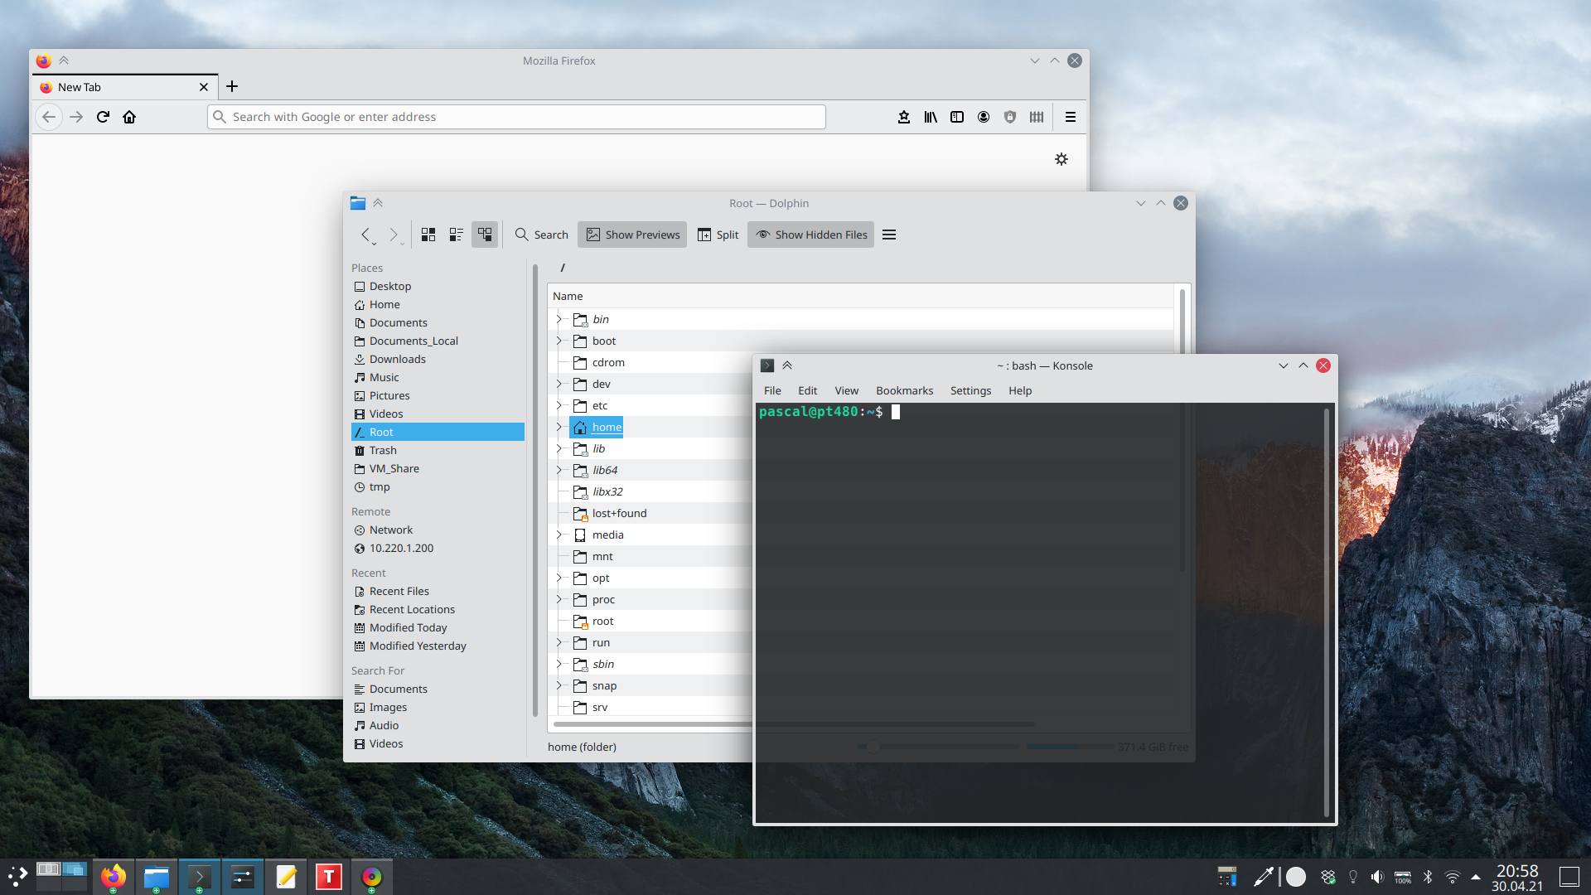
Task: Open Firefox hamburger menu
Action: (x=1071, y=117)
